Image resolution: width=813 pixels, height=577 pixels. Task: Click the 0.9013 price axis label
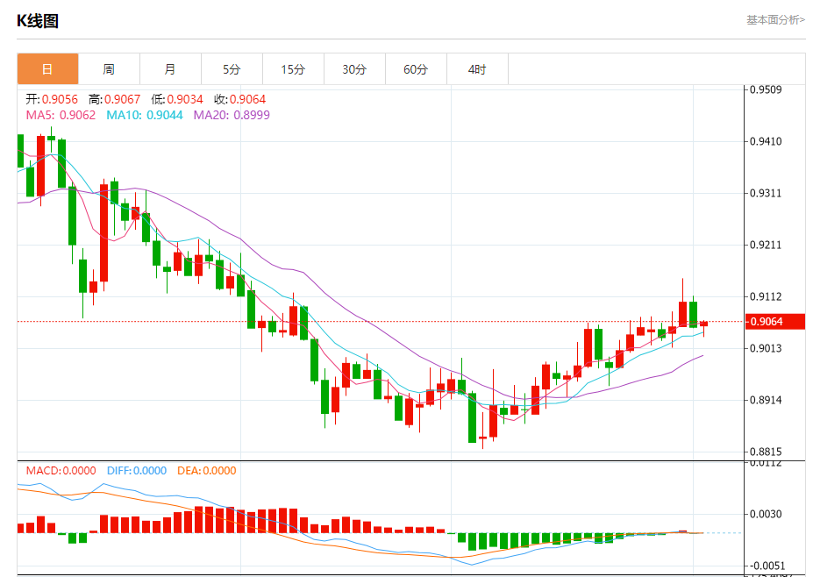point(766,348)
